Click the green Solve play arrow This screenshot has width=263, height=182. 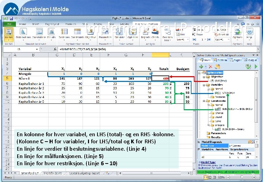tap(256, 67)
